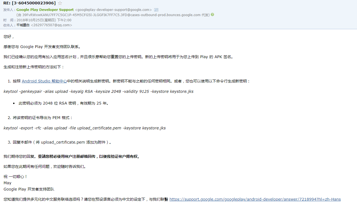
Task: Click sender name Google Play Developer Support
Action: click(45, 10)
